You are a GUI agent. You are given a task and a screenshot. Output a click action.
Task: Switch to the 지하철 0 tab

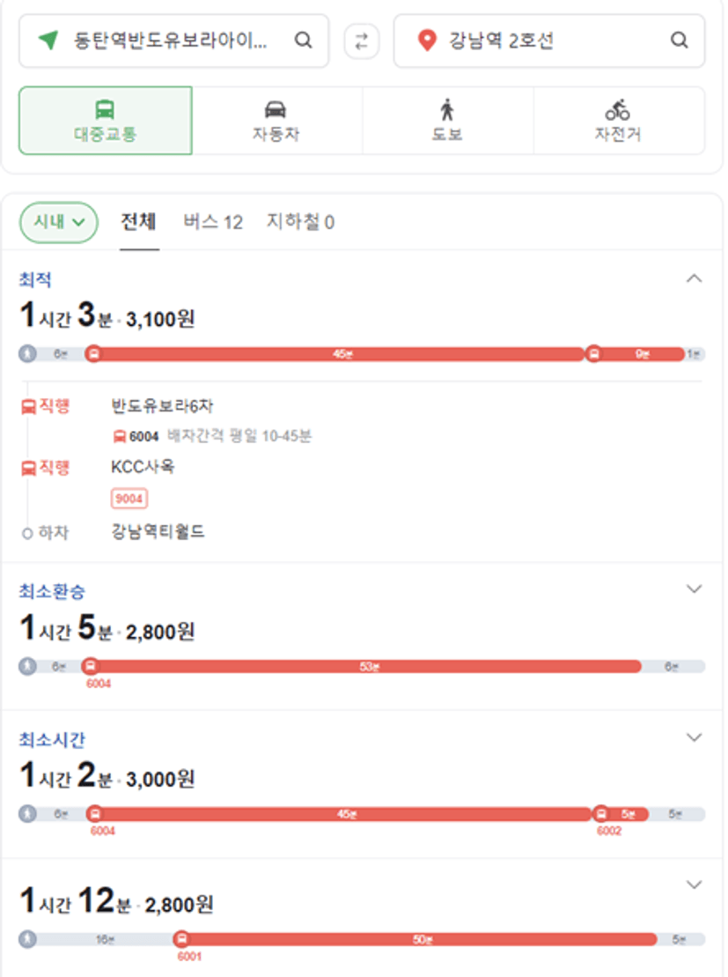click(x=300, y=222)
